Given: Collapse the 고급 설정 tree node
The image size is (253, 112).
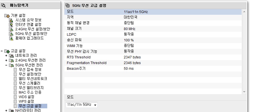Looking at the screenshot, I should coord(2,51).
